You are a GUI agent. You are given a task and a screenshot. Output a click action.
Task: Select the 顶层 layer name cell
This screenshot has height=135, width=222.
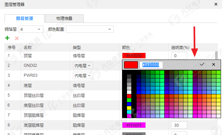(x=28, y=56)
